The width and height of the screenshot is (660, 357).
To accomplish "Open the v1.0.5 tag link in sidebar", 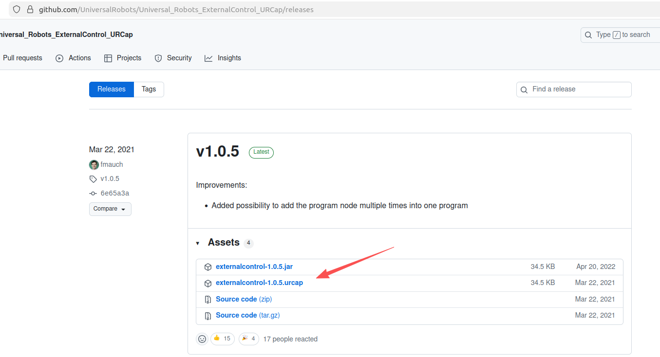I will click(x=110, y=178).
